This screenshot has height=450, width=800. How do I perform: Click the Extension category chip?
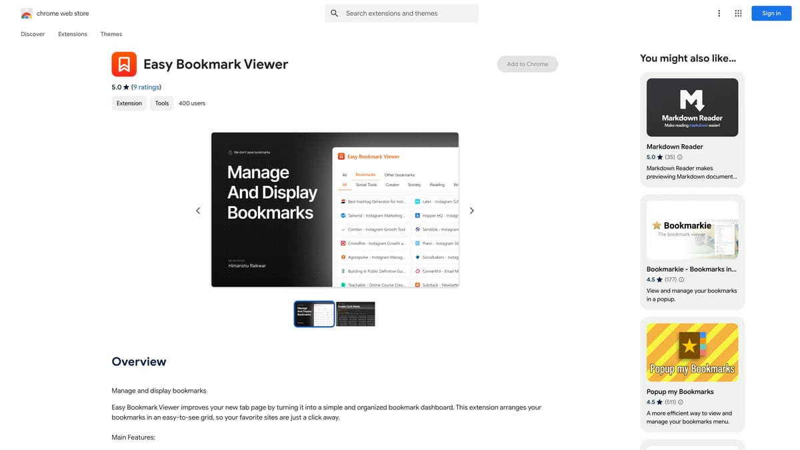coord(129,103)
